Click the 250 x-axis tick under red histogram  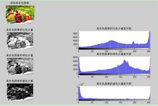[x=148, y=51]
